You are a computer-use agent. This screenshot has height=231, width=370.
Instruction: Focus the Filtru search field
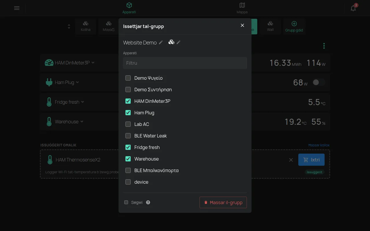[185, 63]
